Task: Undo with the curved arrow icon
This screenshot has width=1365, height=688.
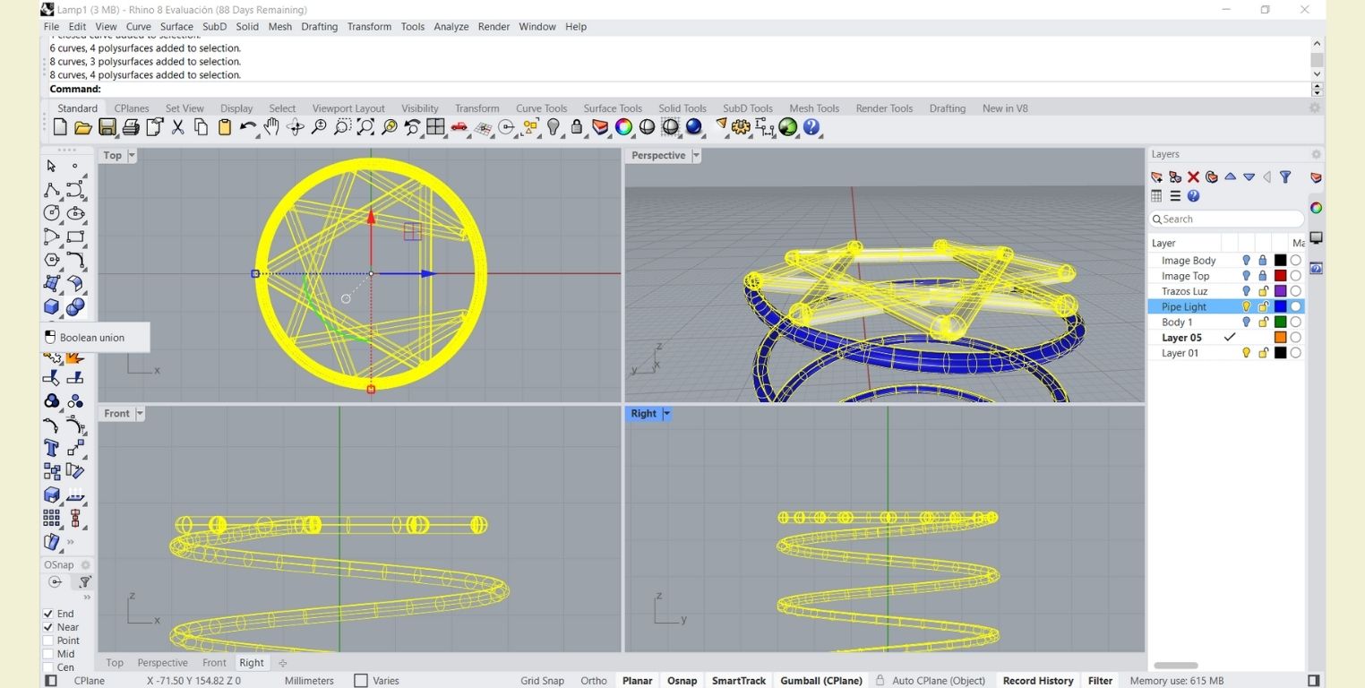Action: 248,127
